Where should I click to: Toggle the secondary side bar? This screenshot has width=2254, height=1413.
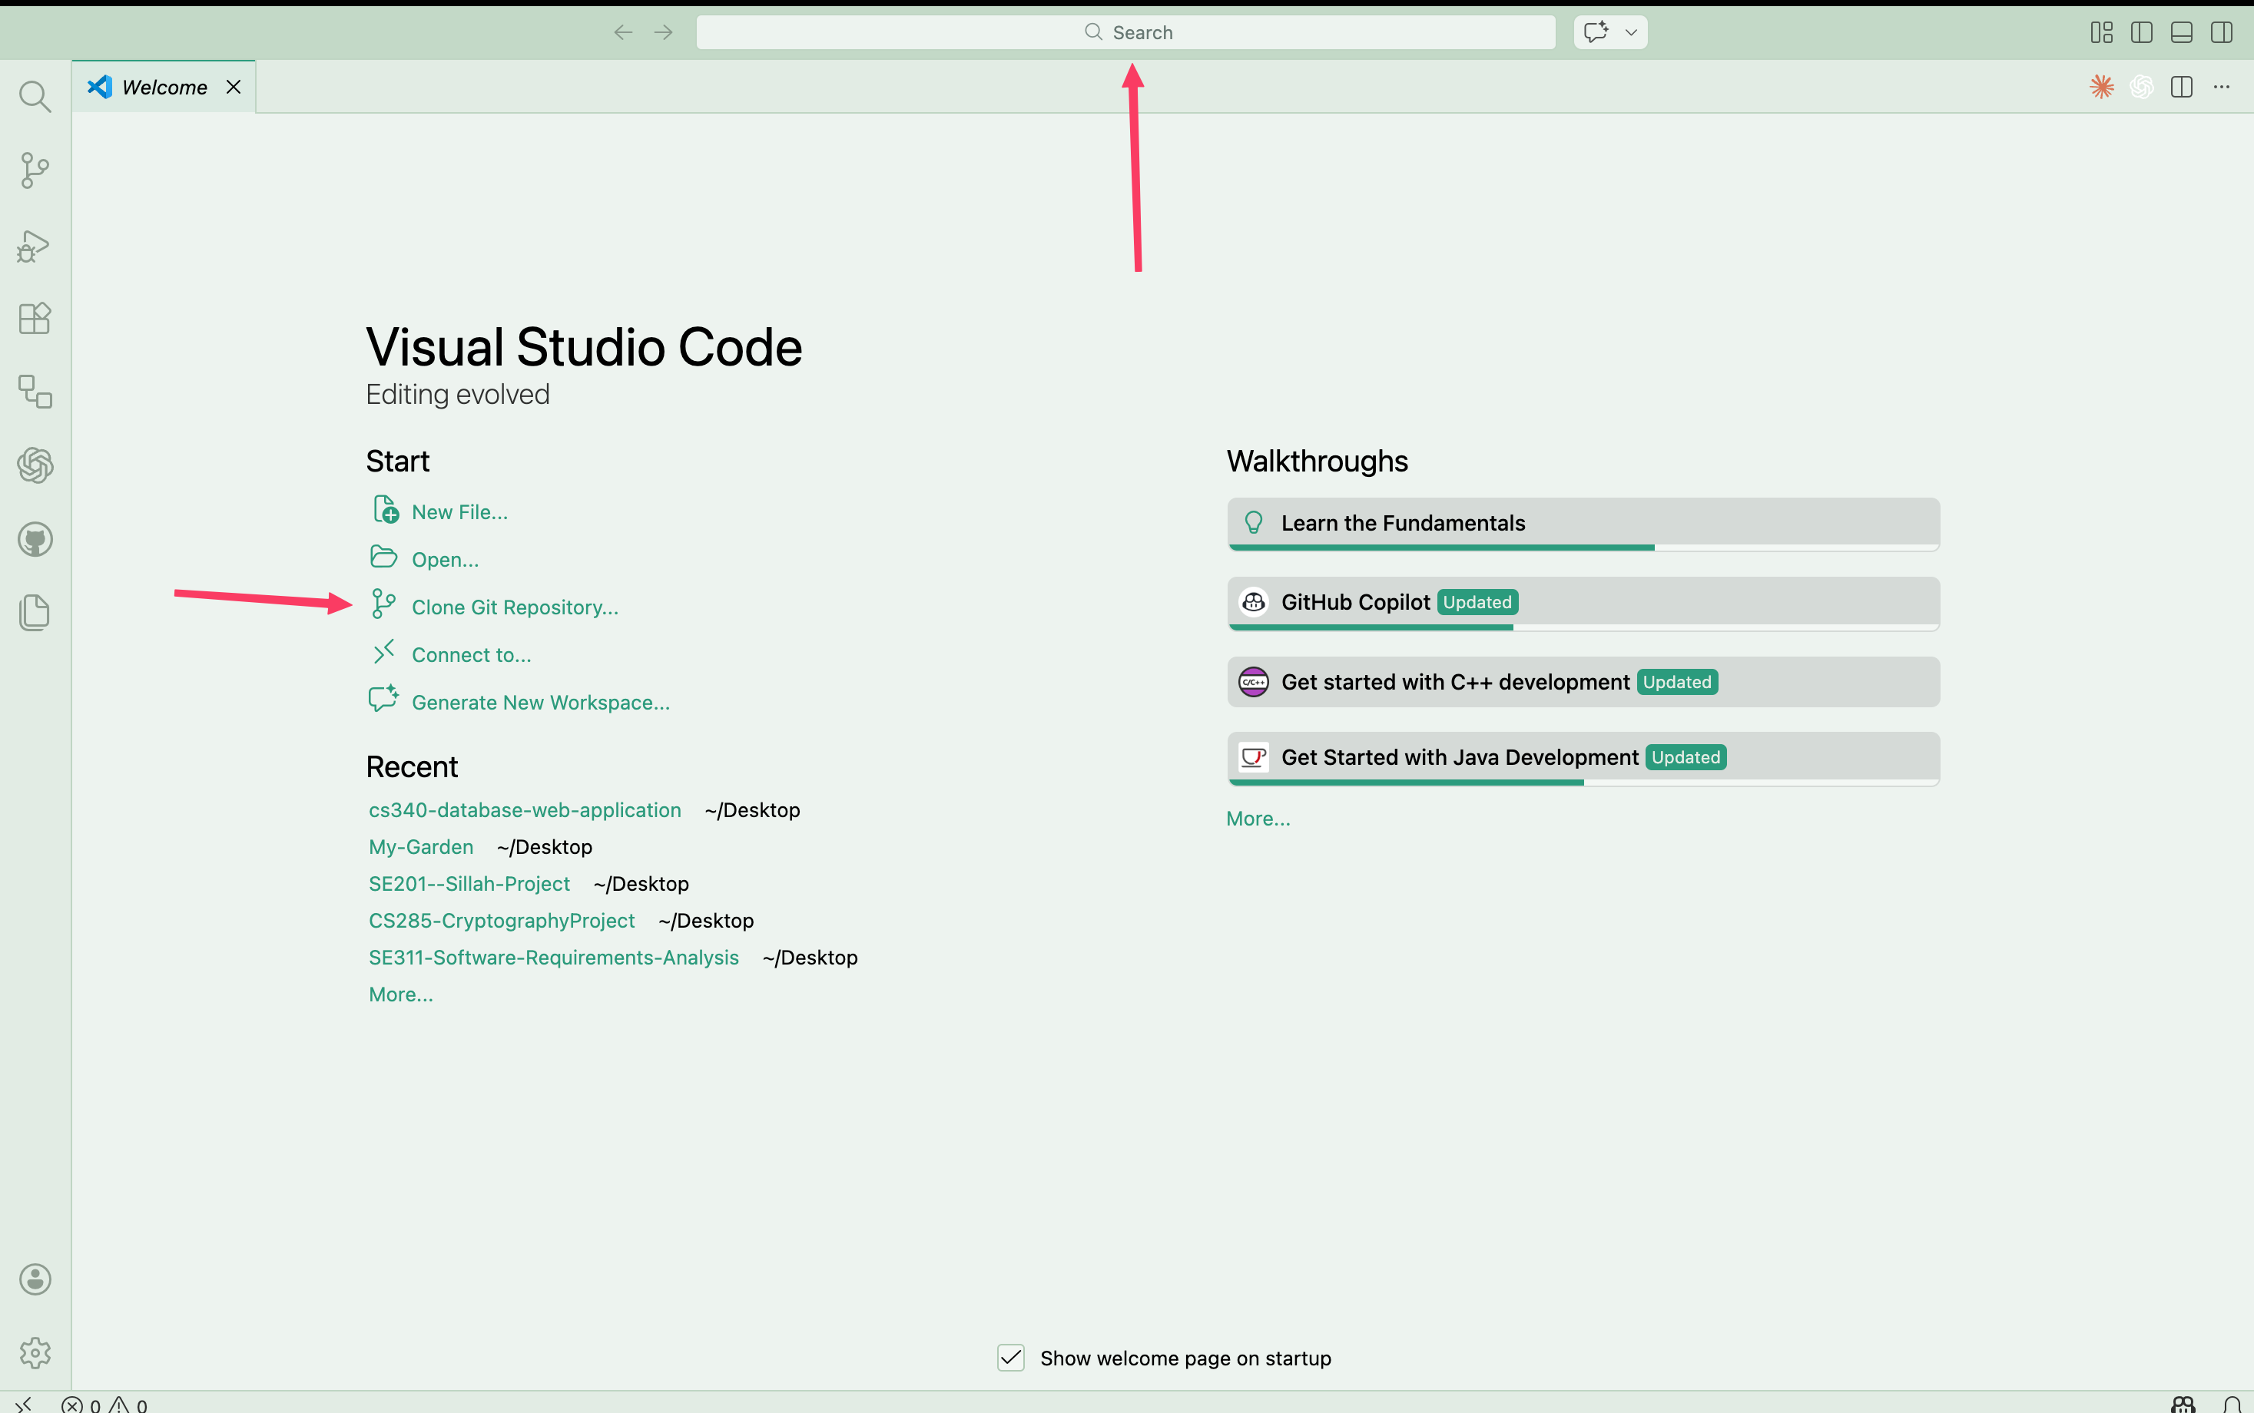pyautogui.click(x=2223, y=31)
